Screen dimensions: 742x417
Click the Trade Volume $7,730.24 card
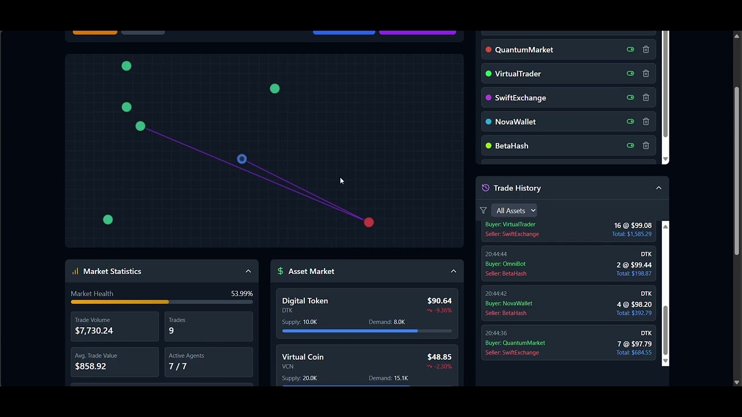(x=115, y=326)
